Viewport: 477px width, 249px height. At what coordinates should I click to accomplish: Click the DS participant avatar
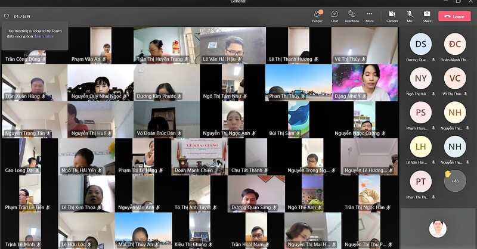(x=421, y=44)
